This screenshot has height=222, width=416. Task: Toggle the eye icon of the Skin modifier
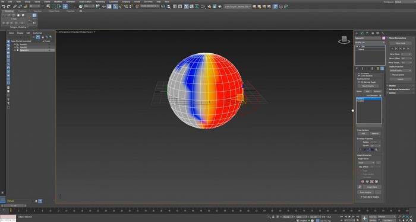pos(357,46)
